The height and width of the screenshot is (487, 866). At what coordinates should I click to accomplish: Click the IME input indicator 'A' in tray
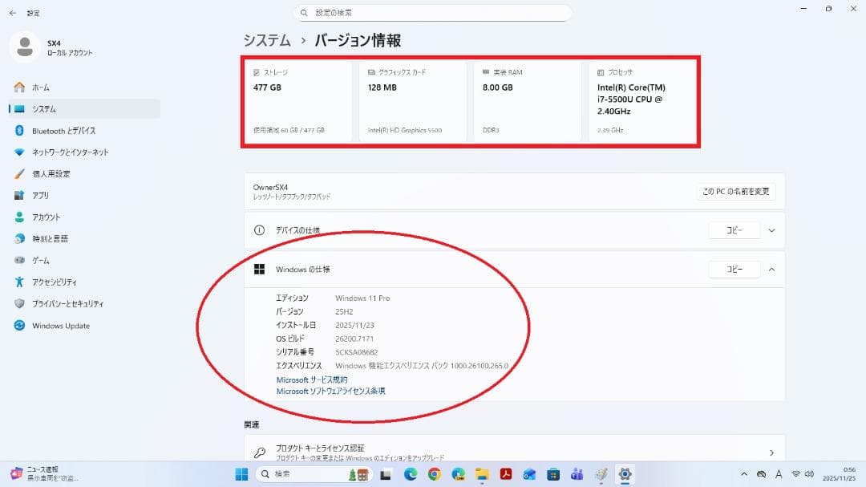779,473
